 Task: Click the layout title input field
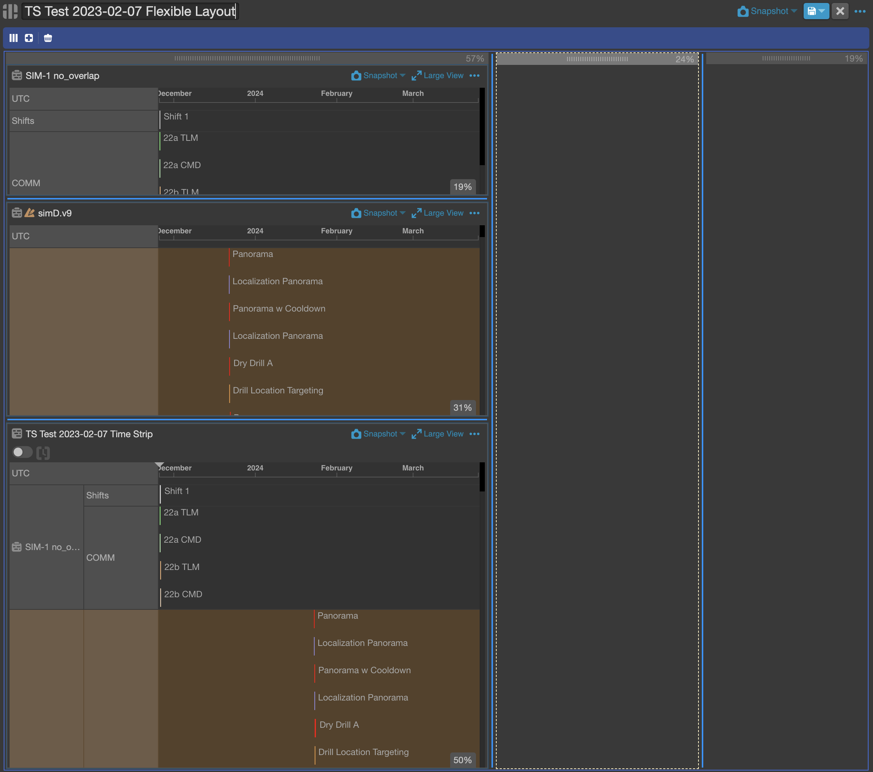tap(128, 11)
